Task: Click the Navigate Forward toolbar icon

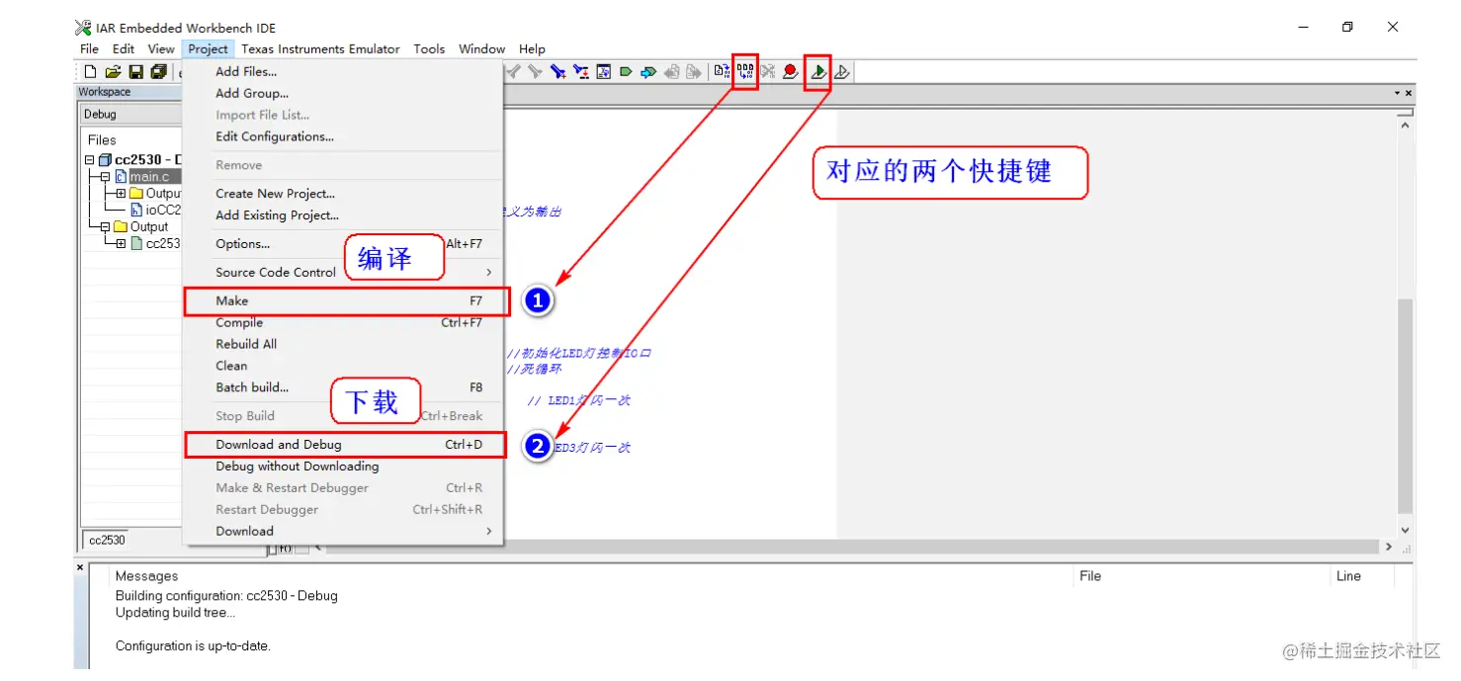Action: click(694, 71)
